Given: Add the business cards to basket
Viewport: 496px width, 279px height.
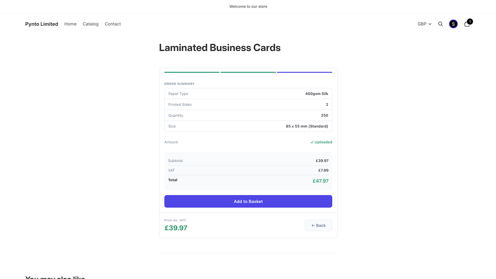Looking at the screenshot, I should [248, 201].
